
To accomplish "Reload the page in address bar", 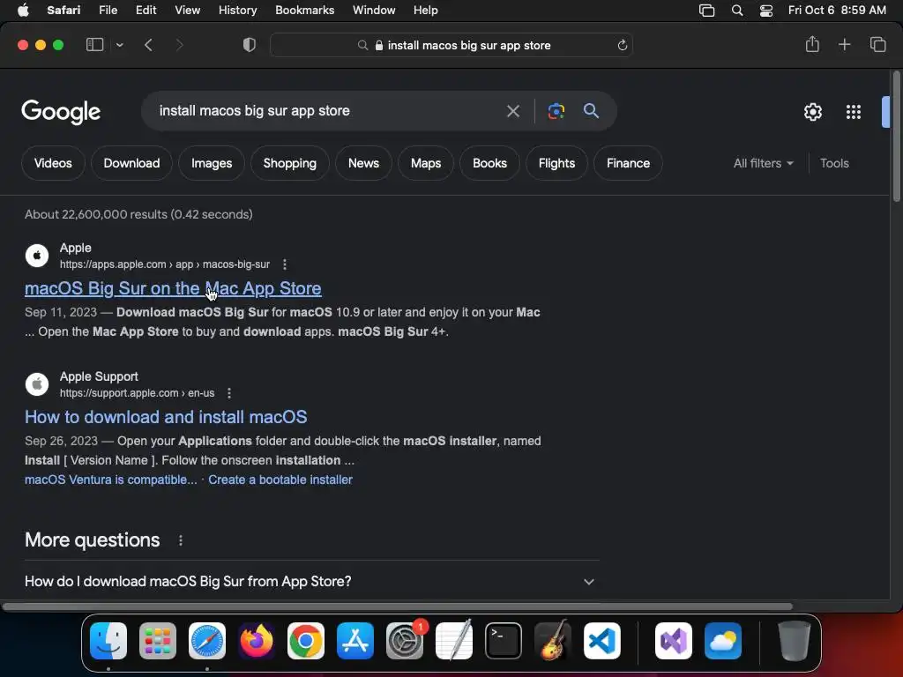I will (x=622, y=46).
